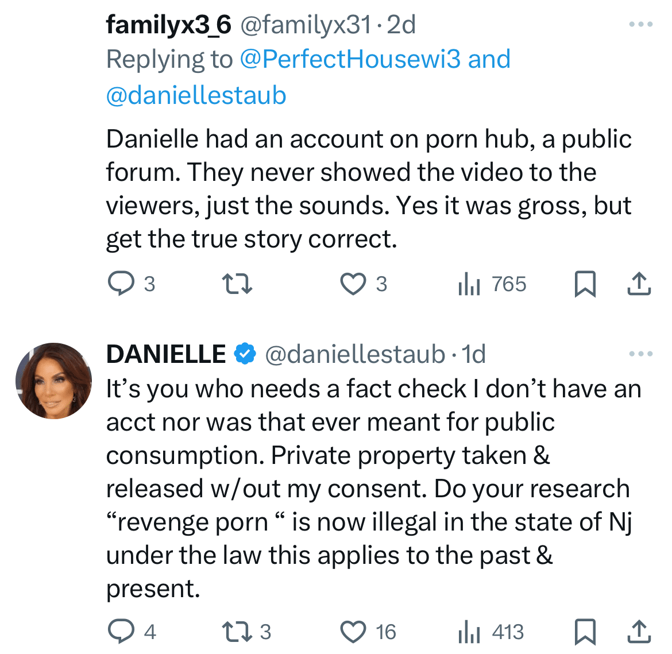Open the @daniellestaub mention link
This screenshot has height=654, width=672.
click(196, 95)
